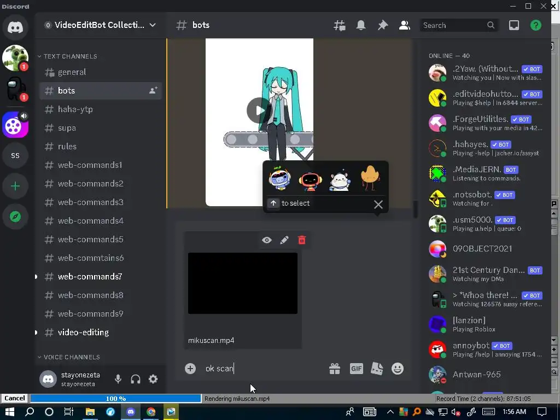Screen dimensions: 560x420
Task: Open the Nitro gift icon
Action: tap(335, 369)
